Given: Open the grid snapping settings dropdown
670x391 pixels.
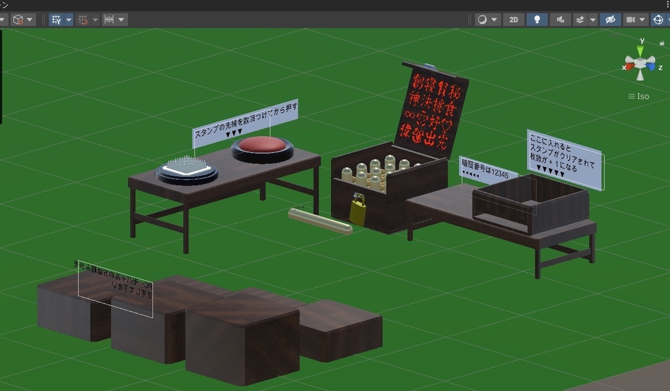Looking at the screenshot, I should click(96, 20).
